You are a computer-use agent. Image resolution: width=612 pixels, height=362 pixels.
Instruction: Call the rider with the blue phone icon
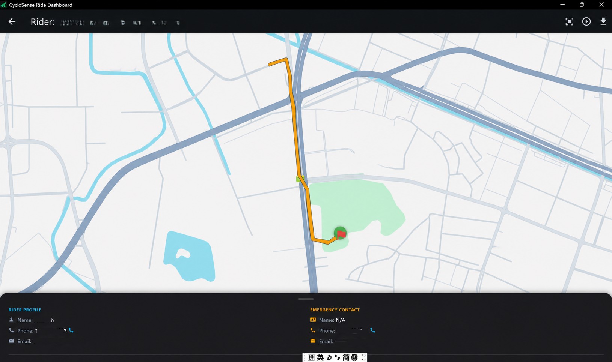point(71,330)
